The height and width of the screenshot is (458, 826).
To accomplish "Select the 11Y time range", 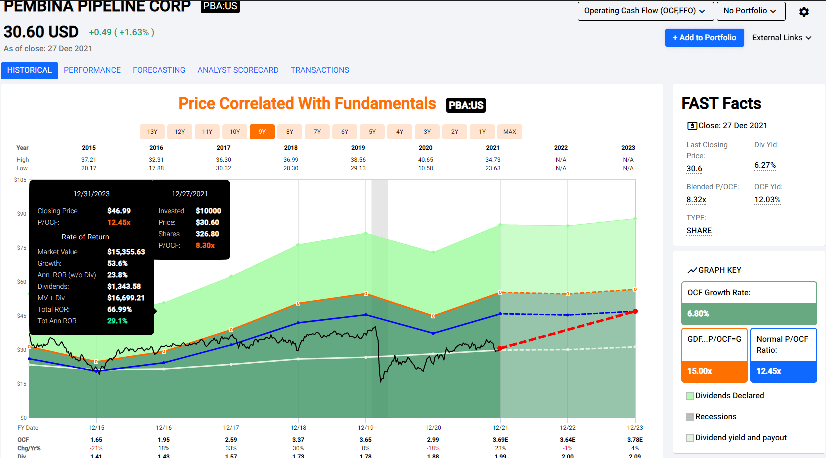I will point(207,132).
